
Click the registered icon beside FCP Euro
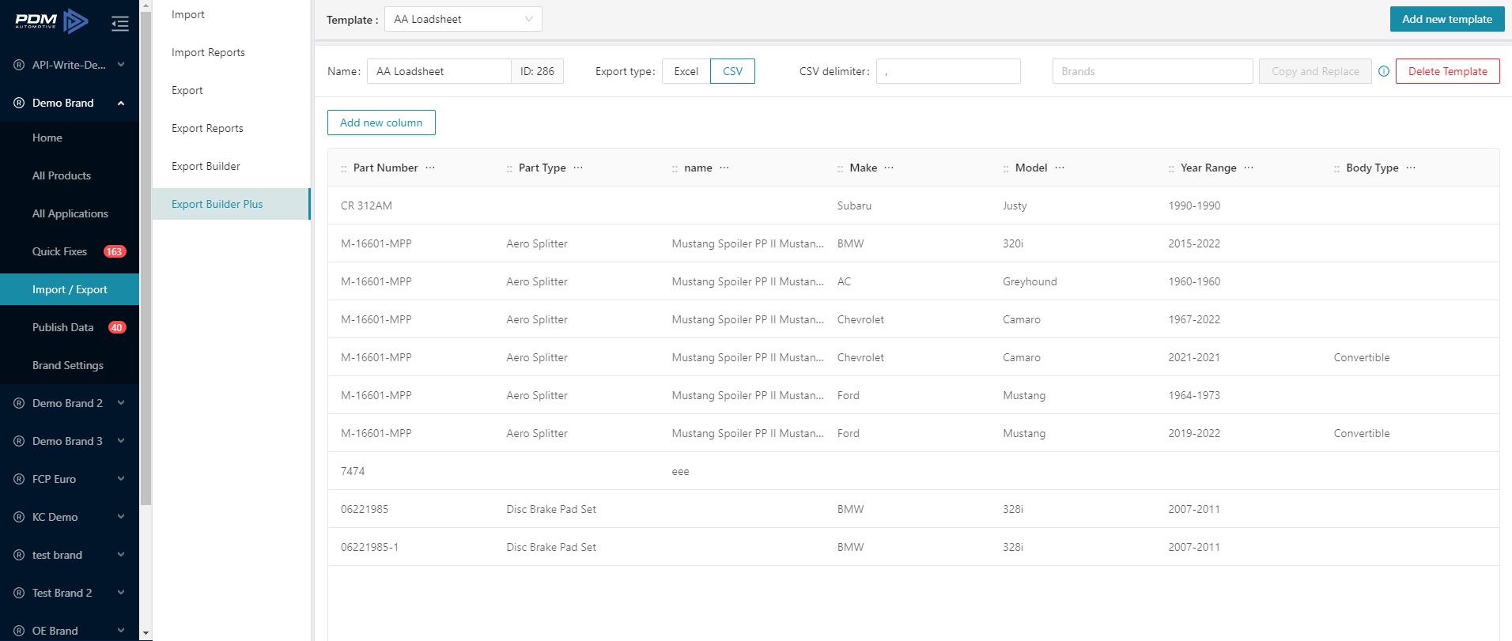point(19,479)
